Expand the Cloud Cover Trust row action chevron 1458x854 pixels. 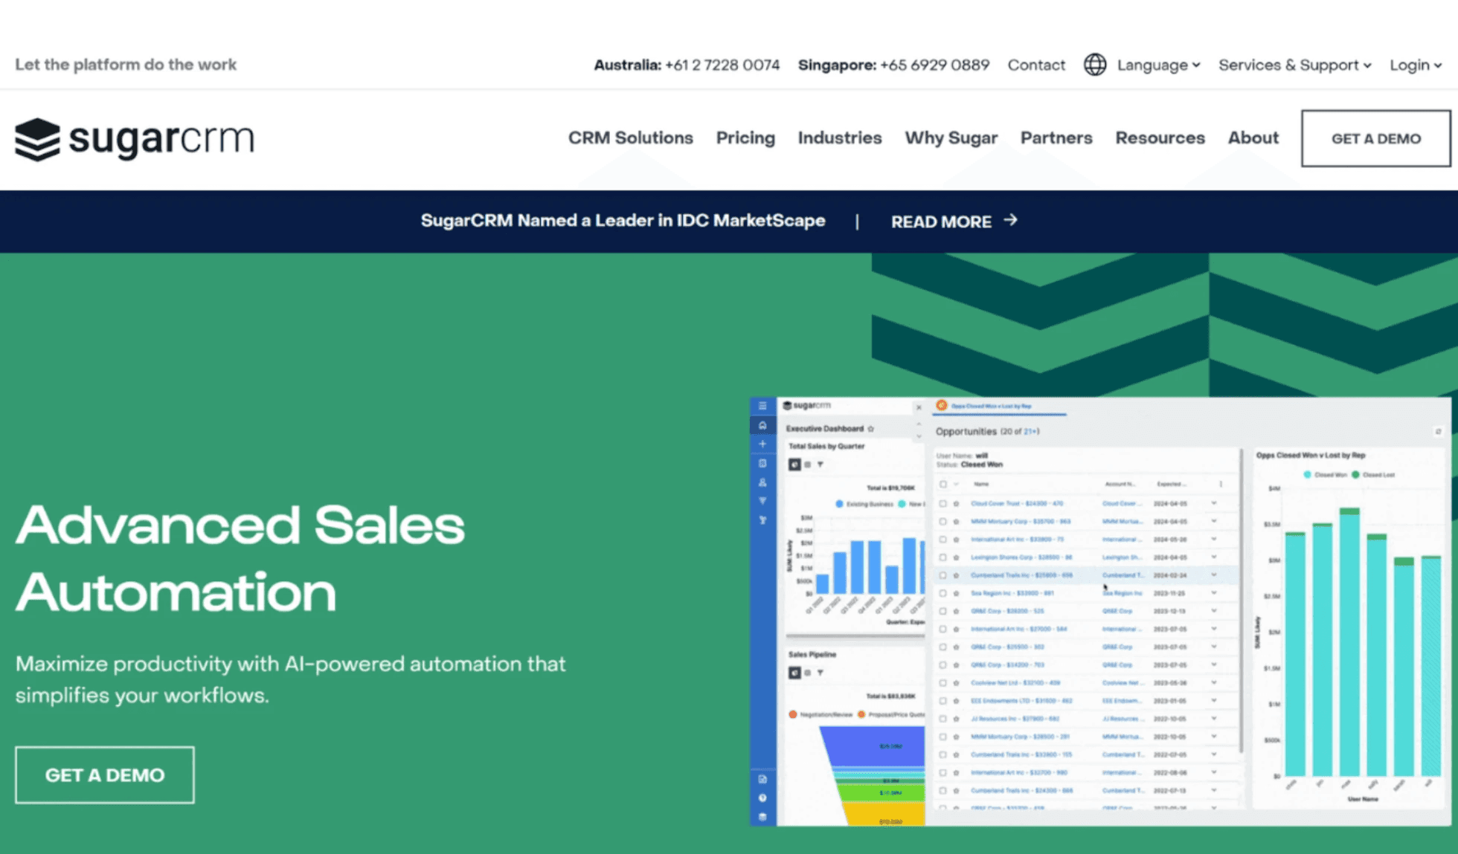(x=1214, y=503)
